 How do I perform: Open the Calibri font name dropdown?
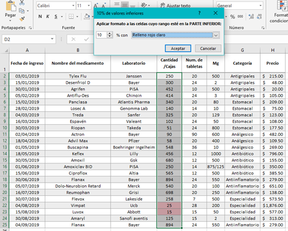point(73,6)
